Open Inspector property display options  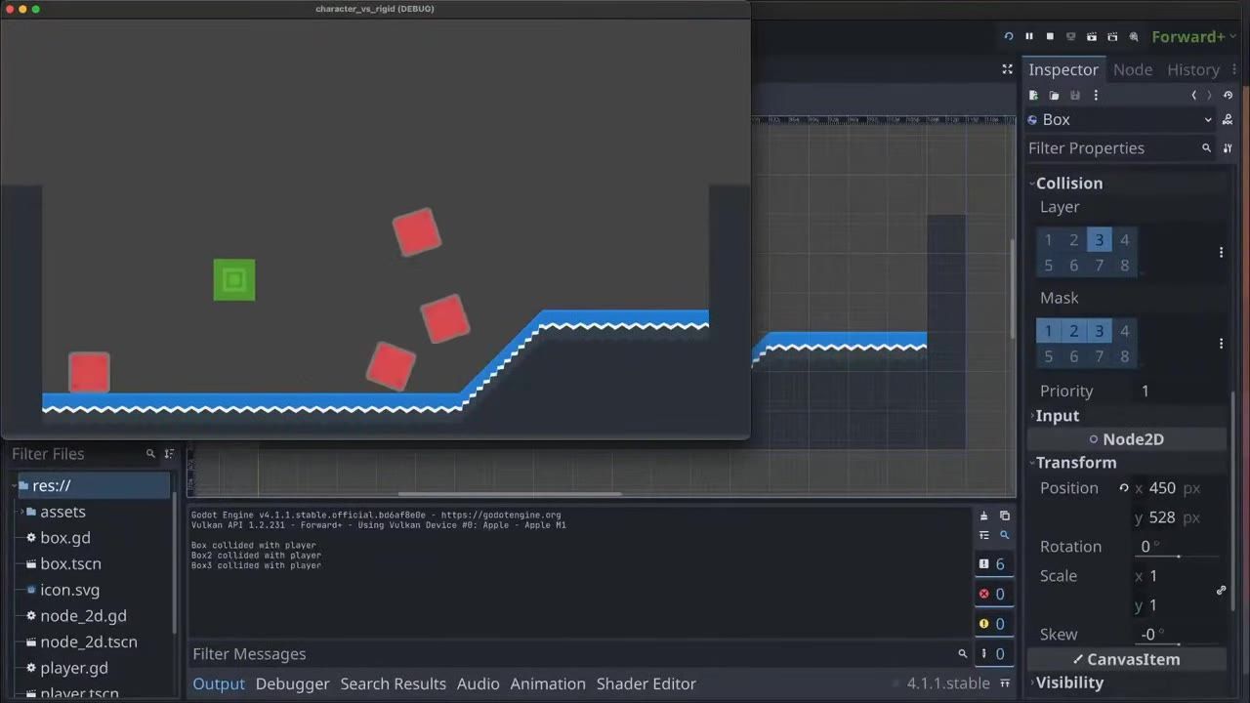1228,148
